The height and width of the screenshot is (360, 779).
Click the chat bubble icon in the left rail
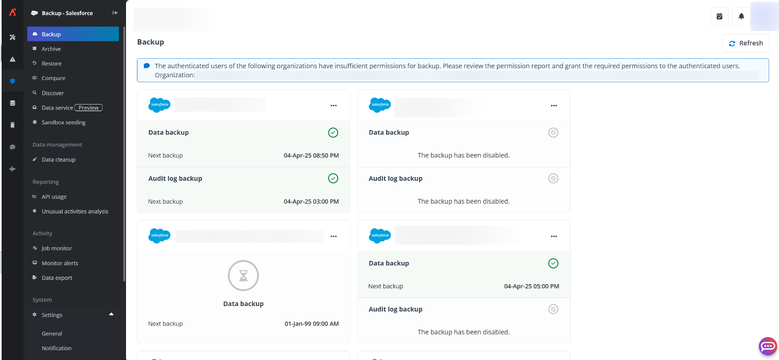12,147
